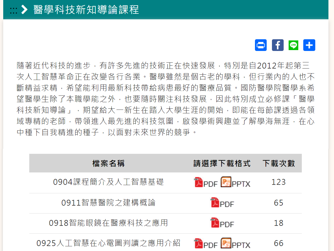Download PPTX for 0904課程簡介及人工智慧基礎
334x251 pixels.
[x=235, y=182]
